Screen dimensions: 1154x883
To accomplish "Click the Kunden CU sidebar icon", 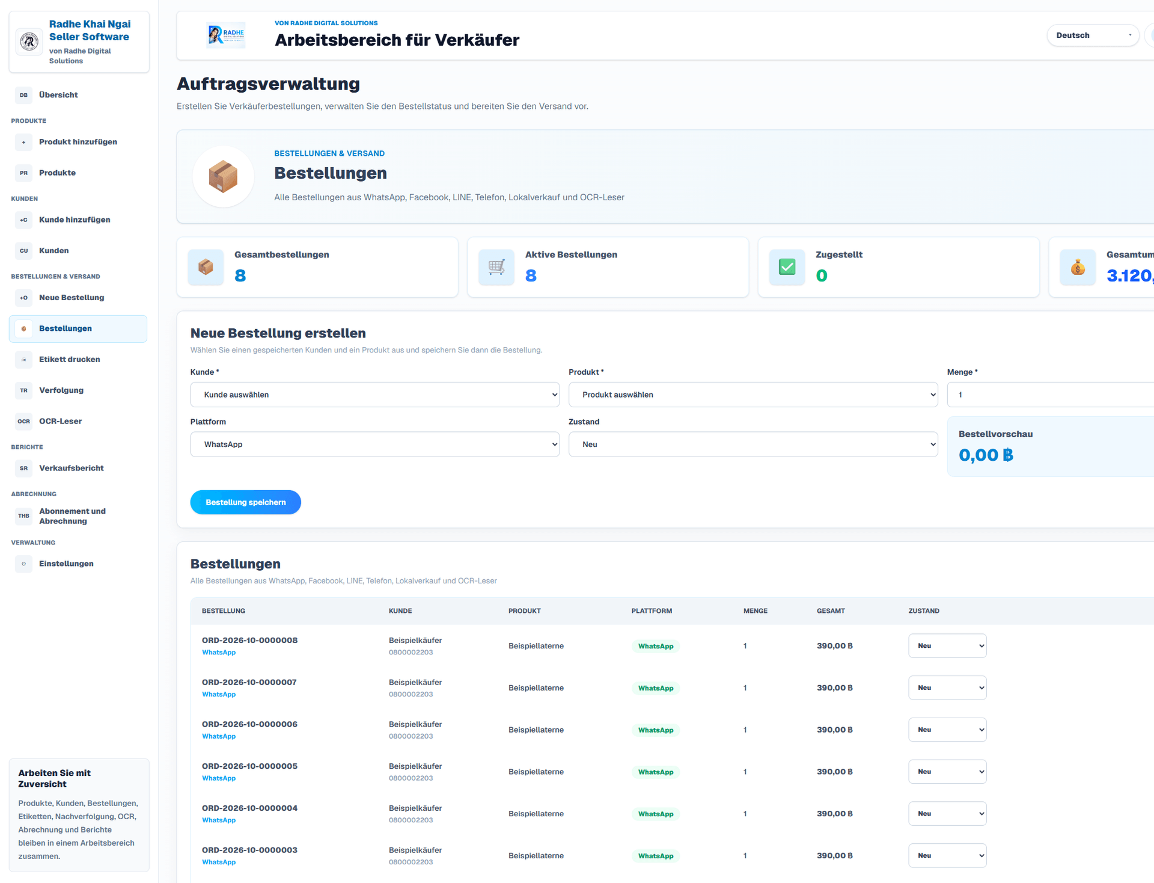I will point(23,251).
